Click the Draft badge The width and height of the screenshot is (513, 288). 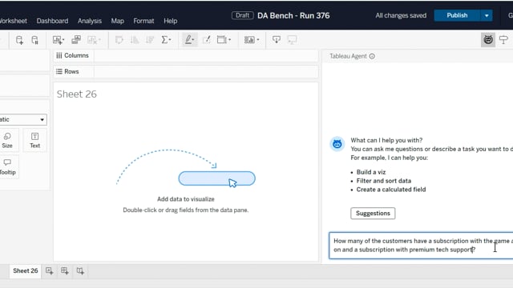pos(242,15)
